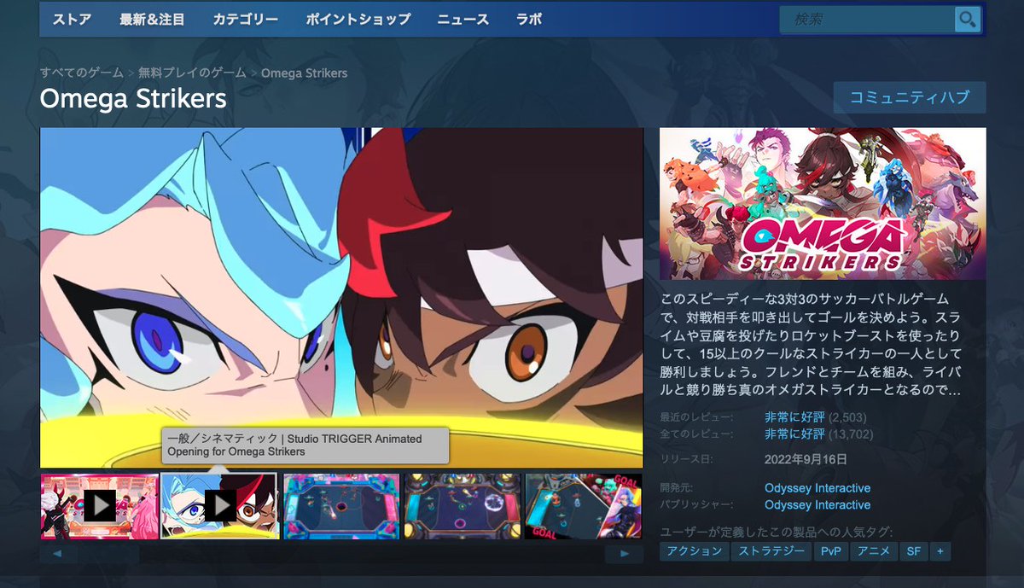
Task: Open the 最新&注目 menu
Action: click(x=152, y=19)
